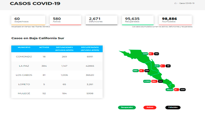The image size is (205, 113).
Task: Select the MULEGÉ municipality cell
Action: click(x=24, y=94)
